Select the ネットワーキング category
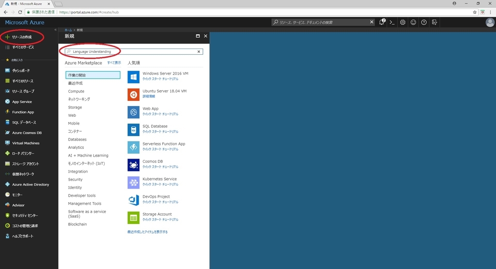Viewport: 496px width, 269px height. coord(79,99)
